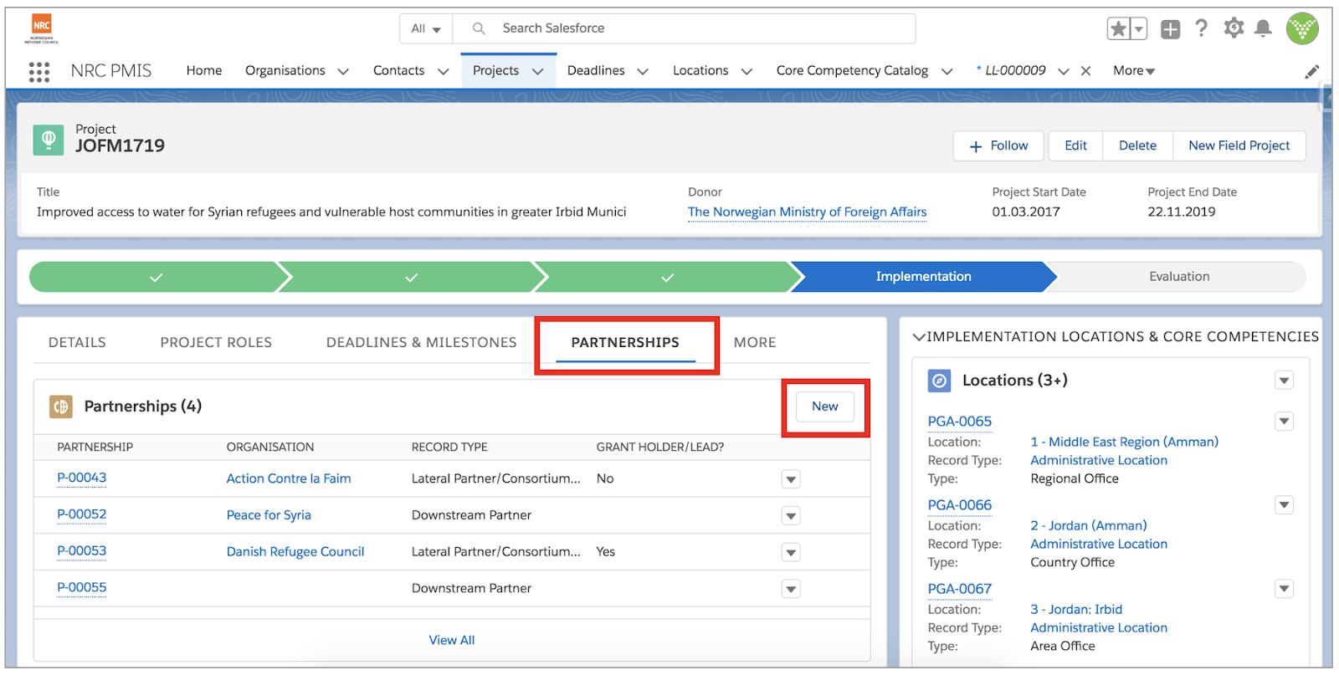This screenshot has width=1339, height=675.
Task: Click the Partnerships list icon
Action: click(x=61, y=407)
